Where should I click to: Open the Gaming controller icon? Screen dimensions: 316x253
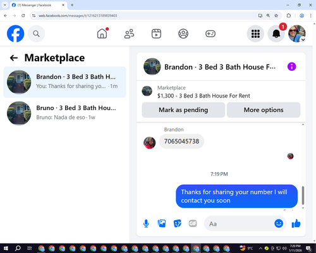tap(210, 34)
